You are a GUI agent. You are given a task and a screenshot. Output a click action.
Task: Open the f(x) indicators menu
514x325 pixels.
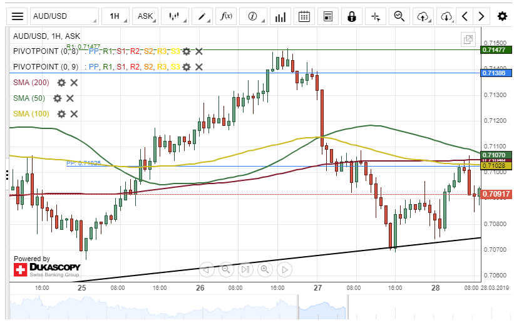pyautogui.click(x=226, y=16)
